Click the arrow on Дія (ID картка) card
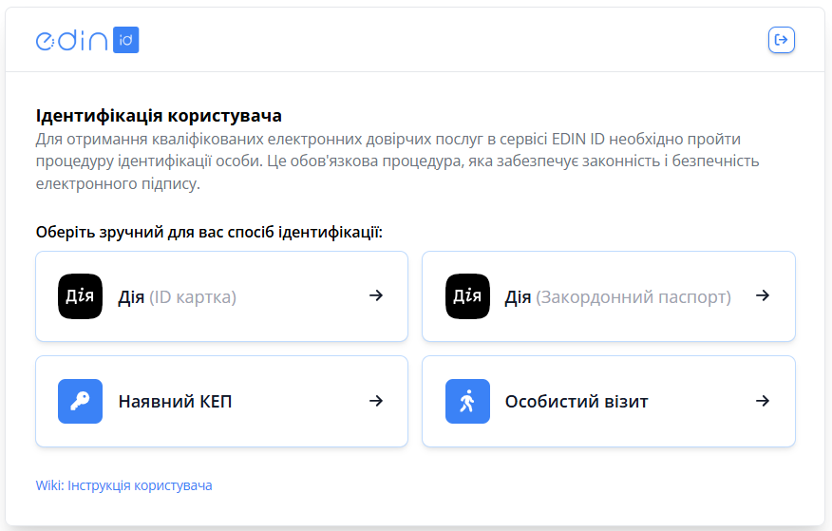Image resolution: width=832 pixels, height=531 pixels. point(376,295)
